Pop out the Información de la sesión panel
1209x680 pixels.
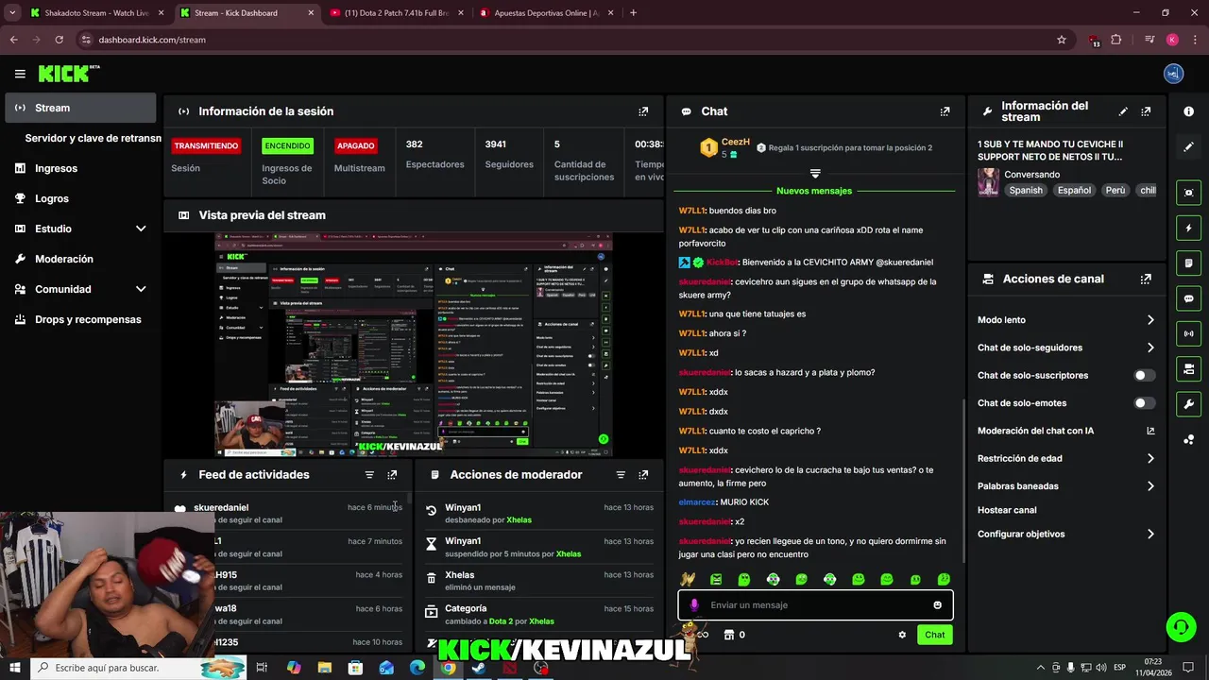pyautogui.click(x=643, y=111)
